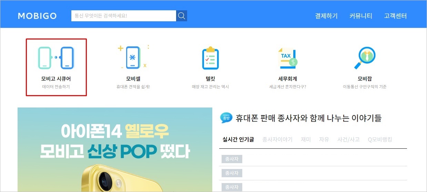Image resolution: width=427 pixels, height=192 pixels.
Task: Click the MOBIGO logo
Action: (37, 16)
